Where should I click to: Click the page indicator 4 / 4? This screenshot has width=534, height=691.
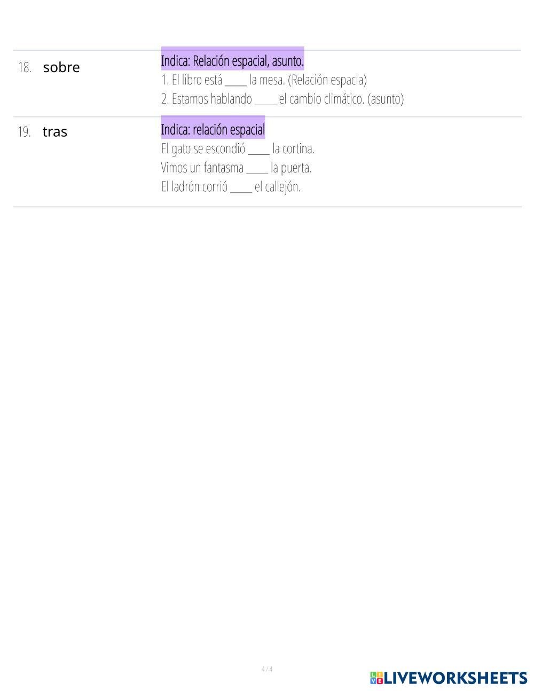point(267,669)
